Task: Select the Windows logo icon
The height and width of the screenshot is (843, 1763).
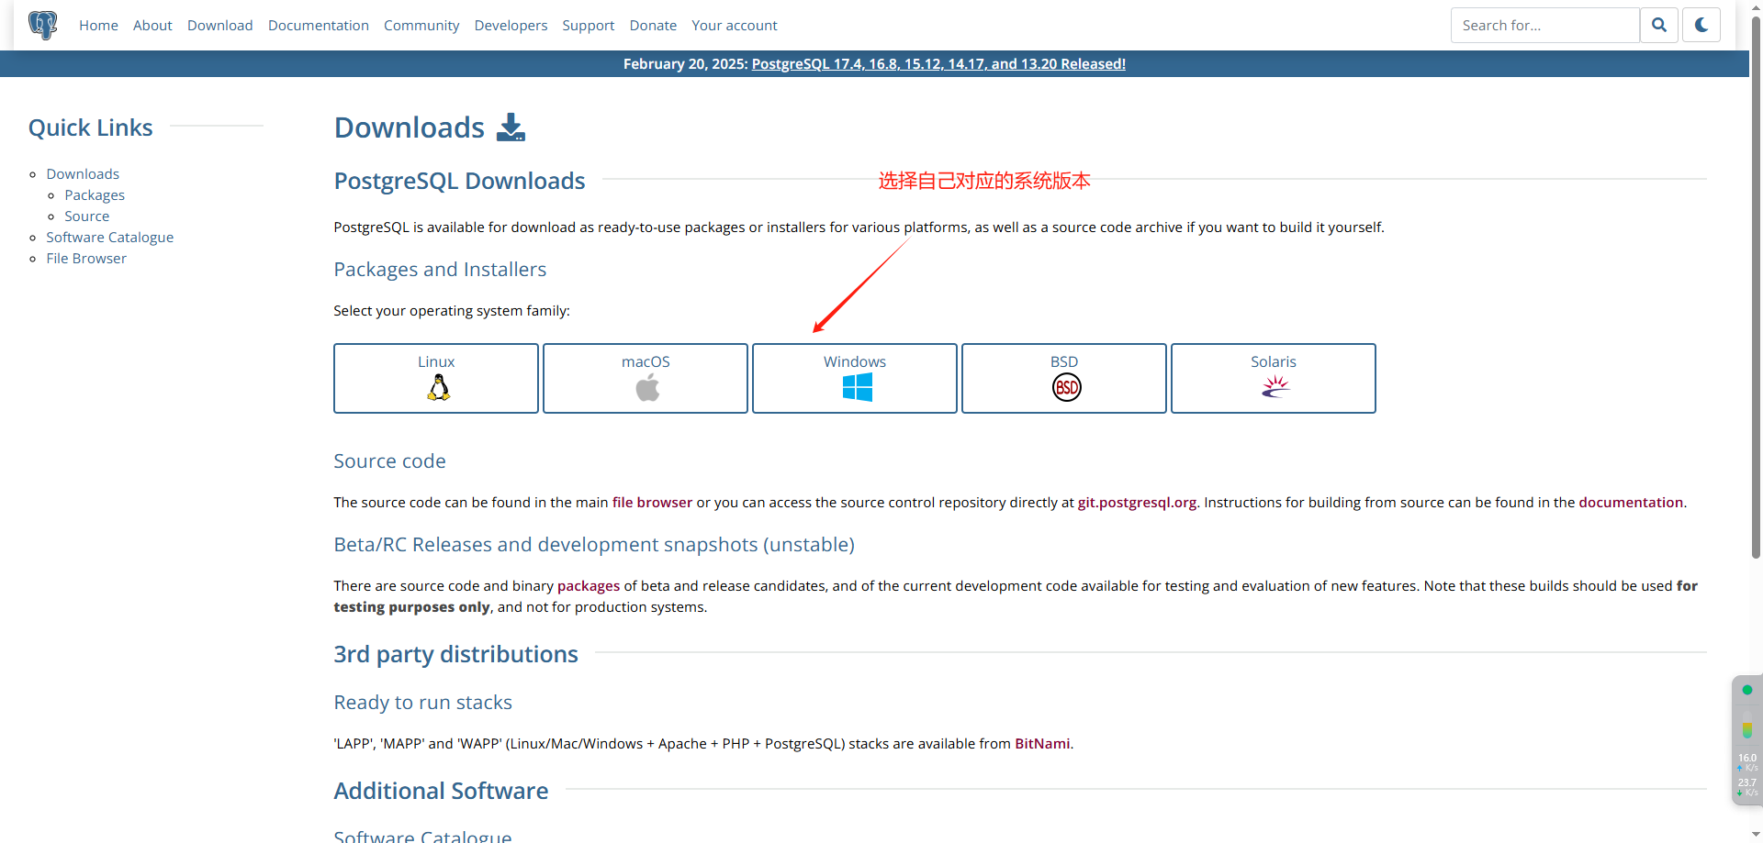Action: (x=858, y=388)
